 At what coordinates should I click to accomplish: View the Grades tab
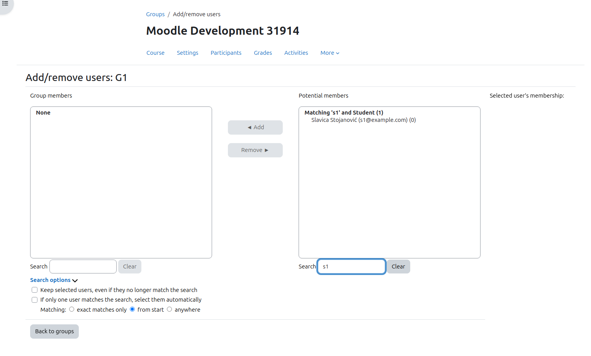tap(263, 53)
